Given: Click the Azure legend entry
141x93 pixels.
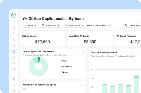Looking at the screenshot, I should (64, 72).
